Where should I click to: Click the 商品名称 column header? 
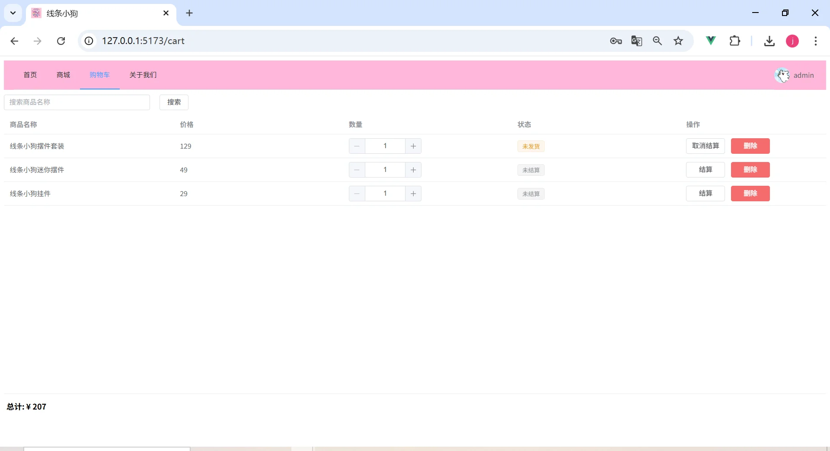[x=23, y=124]
